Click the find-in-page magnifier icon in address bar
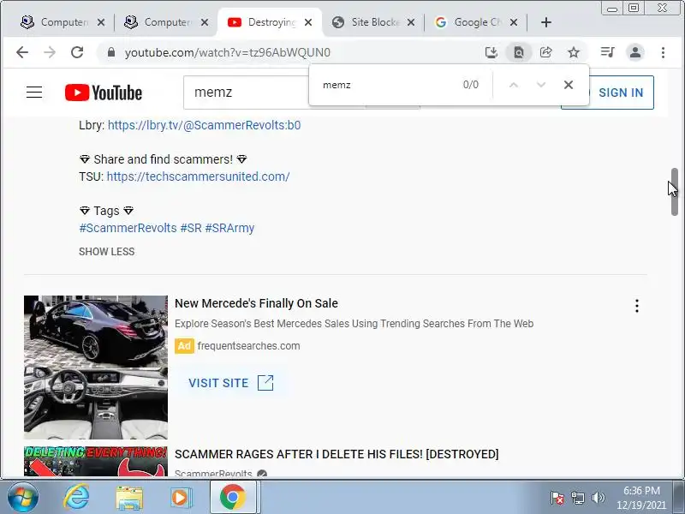The height and width of the screenshot is (514, 685). tap(519, 52)
